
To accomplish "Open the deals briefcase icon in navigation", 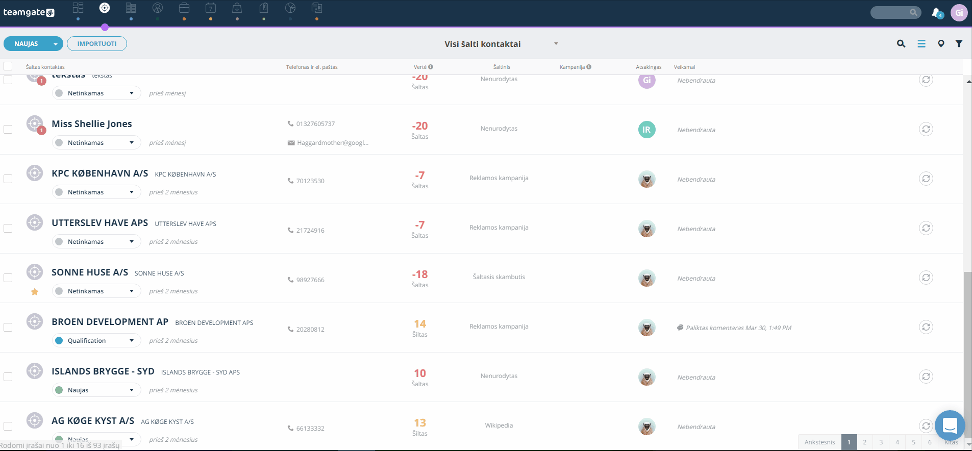I will point(184,8).
